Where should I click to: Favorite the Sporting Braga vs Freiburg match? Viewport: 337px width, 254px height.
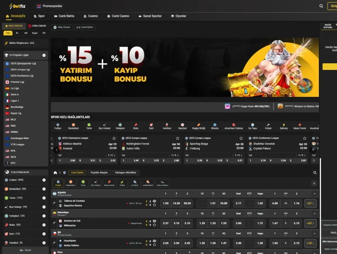pos(241,138)
